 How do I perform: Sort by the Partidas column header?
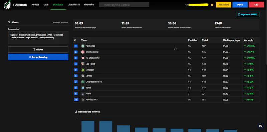point(193,40)
